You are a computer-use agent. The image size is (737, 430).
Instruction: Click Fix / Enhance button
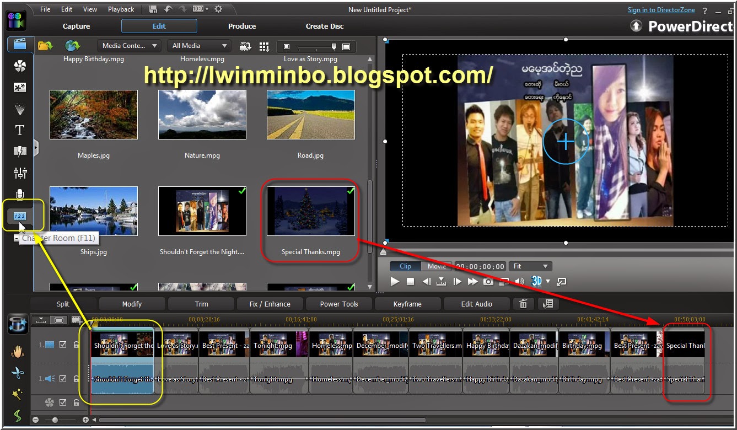pos(270,304)
